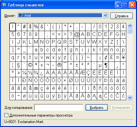Viewport: 137px width, 127px height.
Task: Choose the percent % cell
Action: pos(36,27)
